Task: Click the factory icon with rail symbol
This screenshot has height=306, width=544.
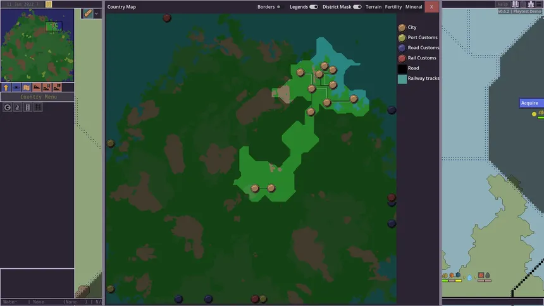Action: 57,87
